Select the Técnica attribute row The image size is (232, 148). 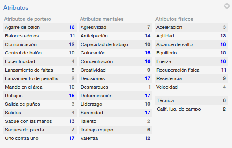(191, 100)
